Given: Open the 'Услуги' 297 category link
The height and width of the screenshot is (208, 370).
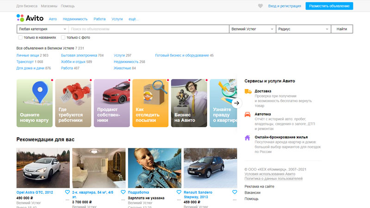Looking at the screenshot, I should (119, 55).
